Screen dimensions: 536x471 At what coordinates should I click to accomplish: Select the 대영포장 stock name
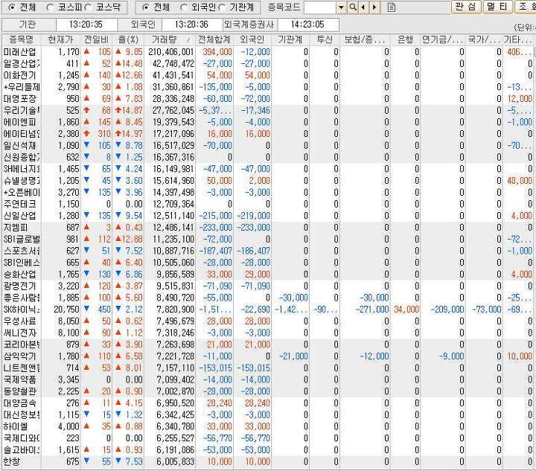tap(20, 99)
